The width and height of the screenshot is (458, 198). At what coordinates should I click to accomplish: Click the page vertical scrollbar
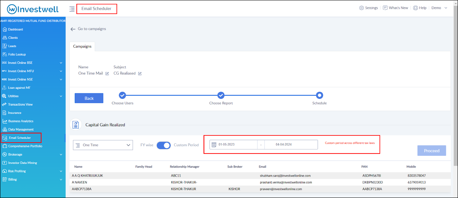455,86
